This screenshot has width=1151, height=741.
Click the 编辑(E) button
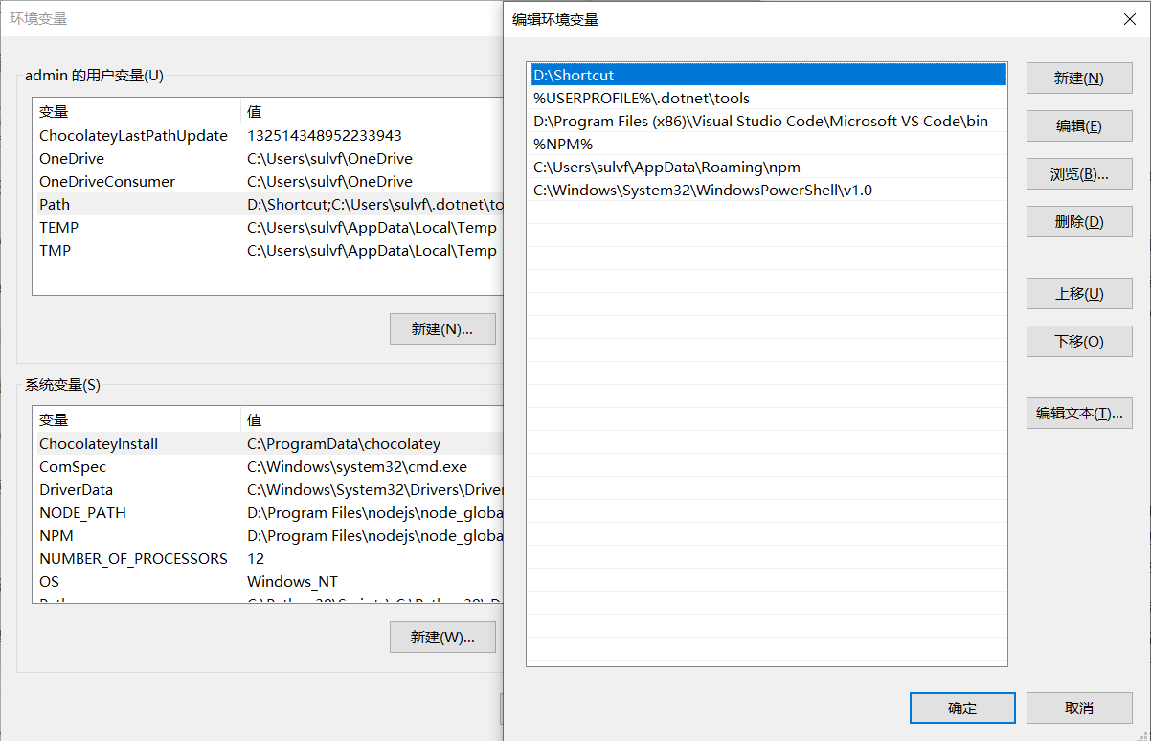tap(1079, 126)
